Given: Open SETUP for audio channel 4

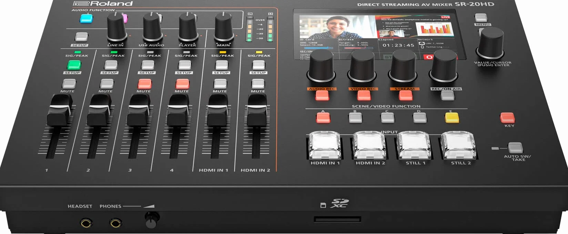Looking at the screenshot, I should [x=185, y=65].
